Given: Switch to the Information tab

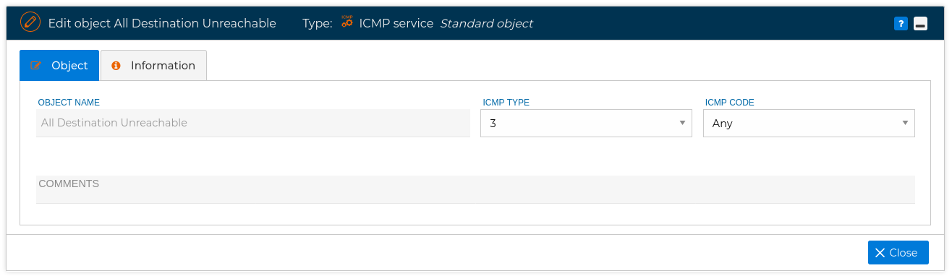Looking at the screenshot, I should 153,65.
